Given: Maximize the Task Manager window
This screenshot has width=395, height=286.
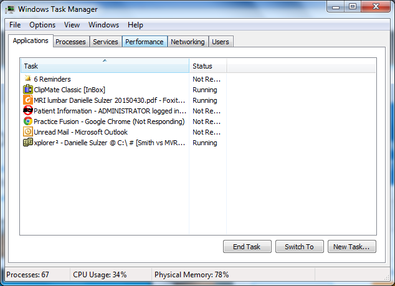Looking at the screenshot, I should [x=353, y=7].
